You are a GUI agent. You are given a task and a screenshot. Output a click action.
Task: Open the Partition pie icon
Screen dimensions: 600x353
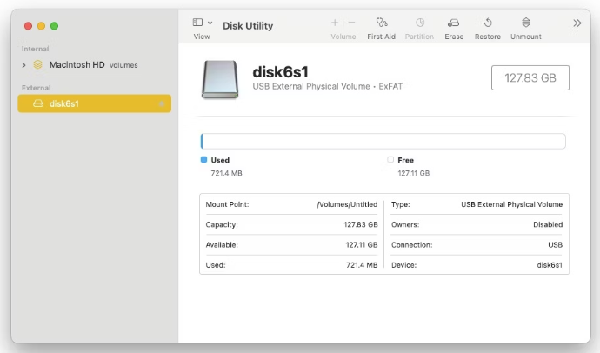click(x=420, y=23)
